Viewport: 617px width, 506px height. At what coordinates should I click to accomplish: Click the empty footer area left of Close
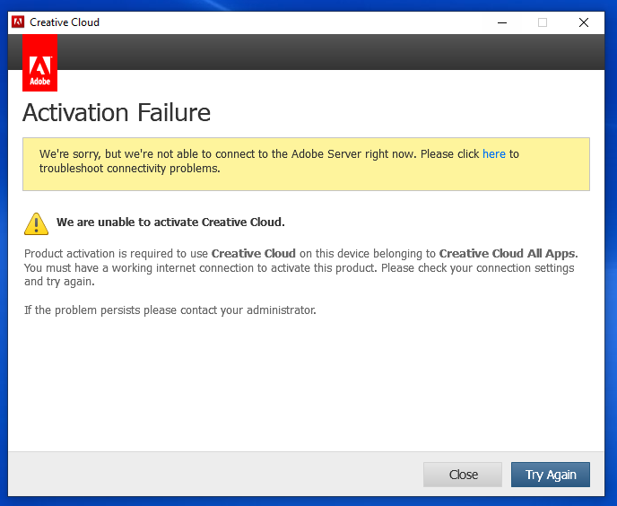click(x=215, y=475)
